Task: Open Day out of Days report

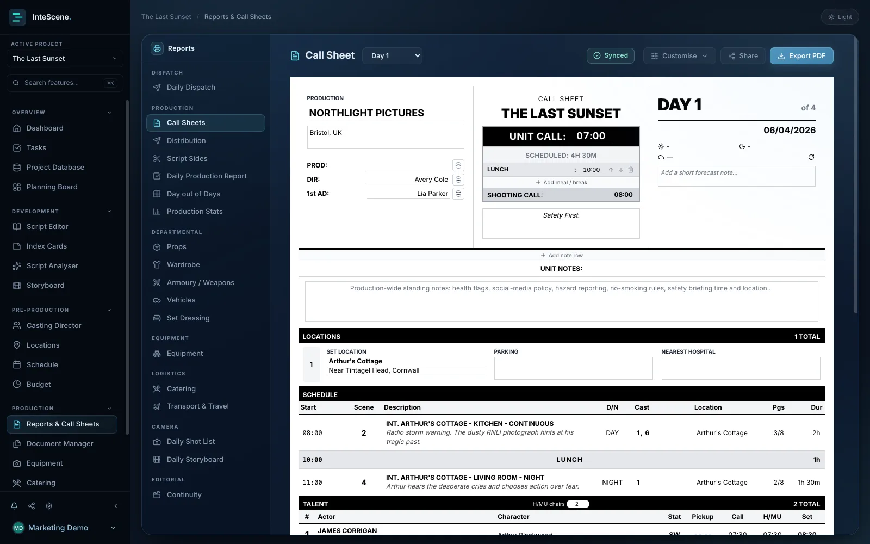Action: tap(206, 194)
